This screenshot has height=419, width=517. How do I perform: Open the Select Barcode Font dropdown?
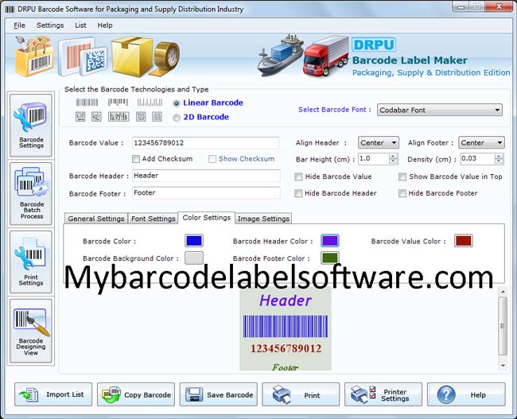tap(440, 110)
